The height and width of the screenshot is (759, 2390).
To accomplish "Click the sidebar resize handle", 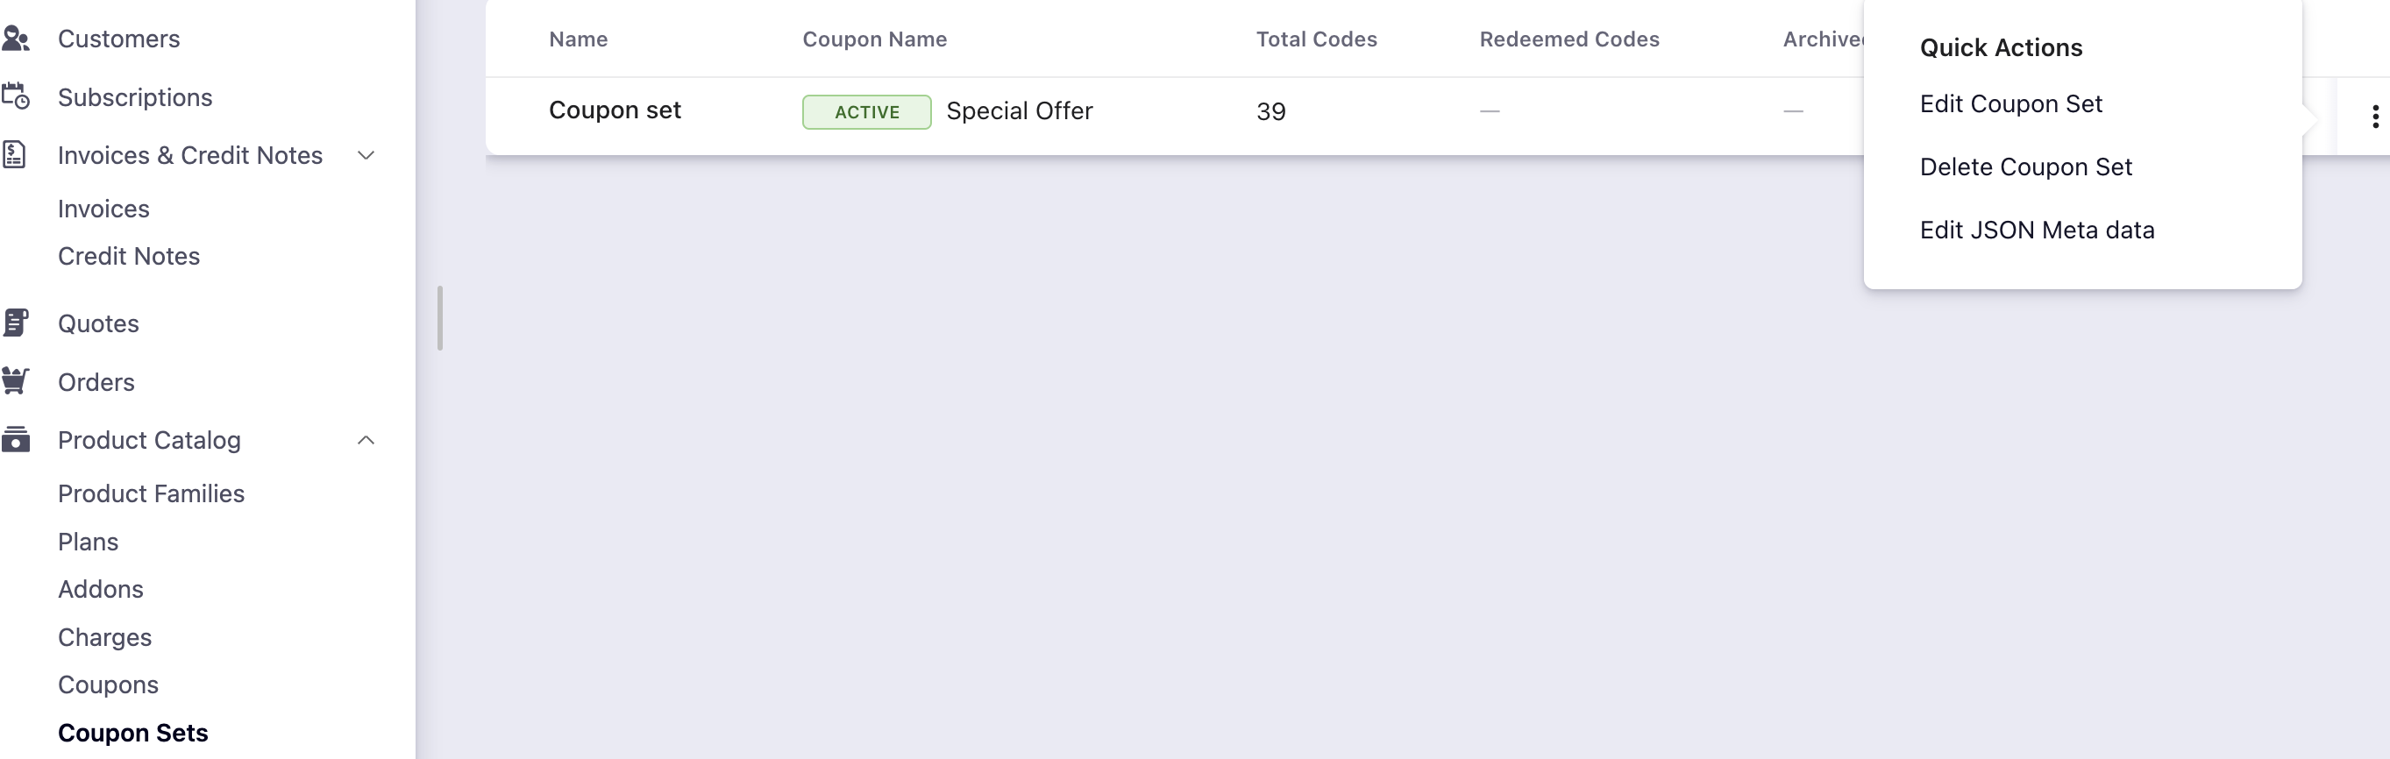I will click(440, 318).
